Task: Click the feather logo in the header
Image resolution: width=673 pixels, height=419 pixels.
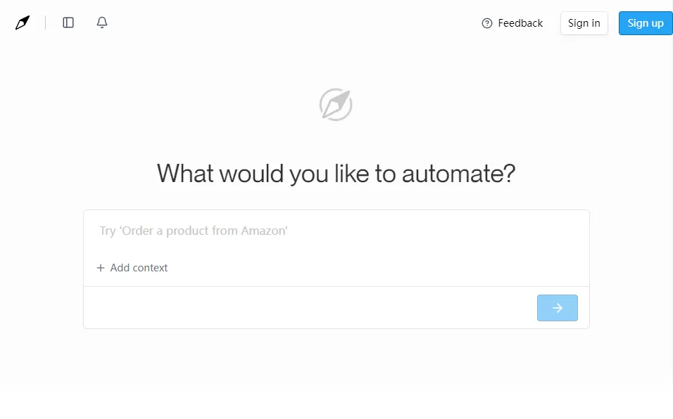Action: coord(23,22)
